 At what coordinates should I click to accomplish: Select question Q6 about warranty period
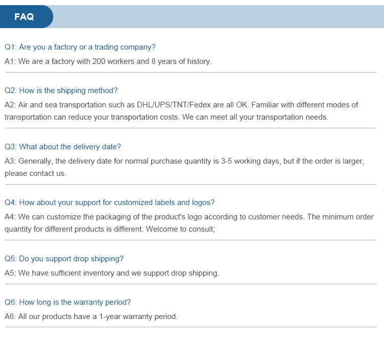click(68, 302)
